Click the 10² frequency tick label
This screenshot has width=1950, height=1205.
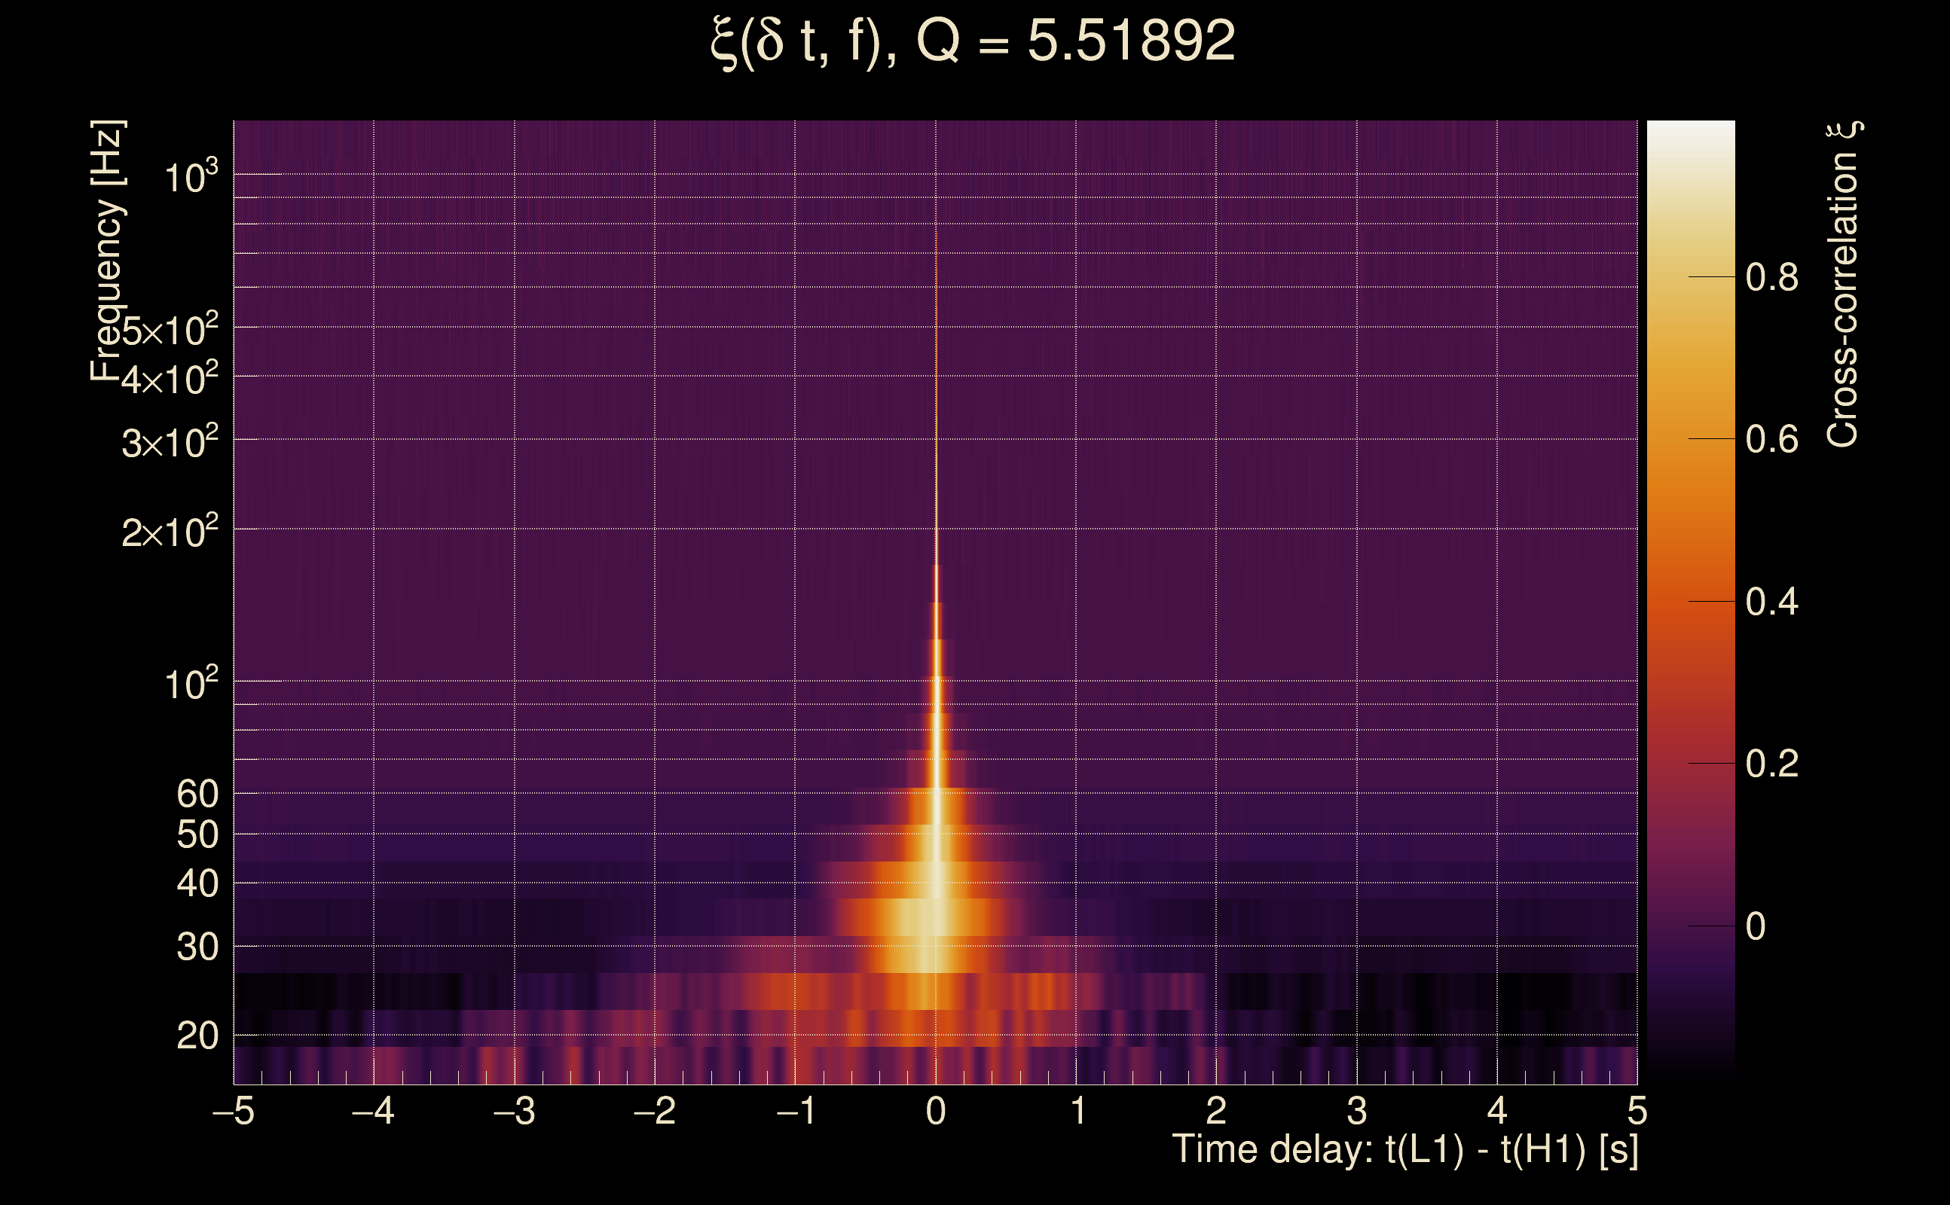point(191,684)
